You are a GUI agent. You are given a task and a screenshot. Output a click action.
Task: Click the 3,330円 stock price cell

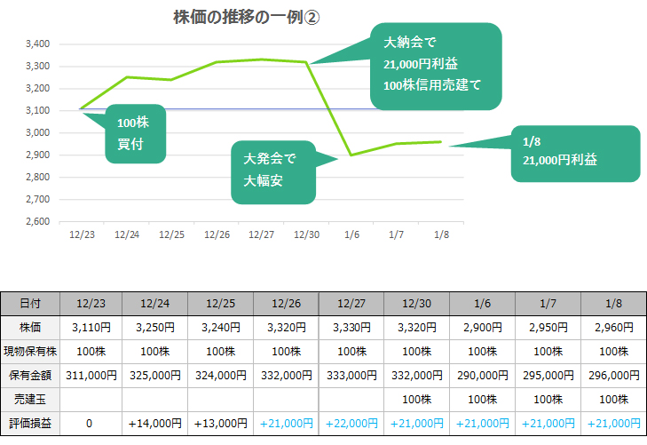click(351, 327)
